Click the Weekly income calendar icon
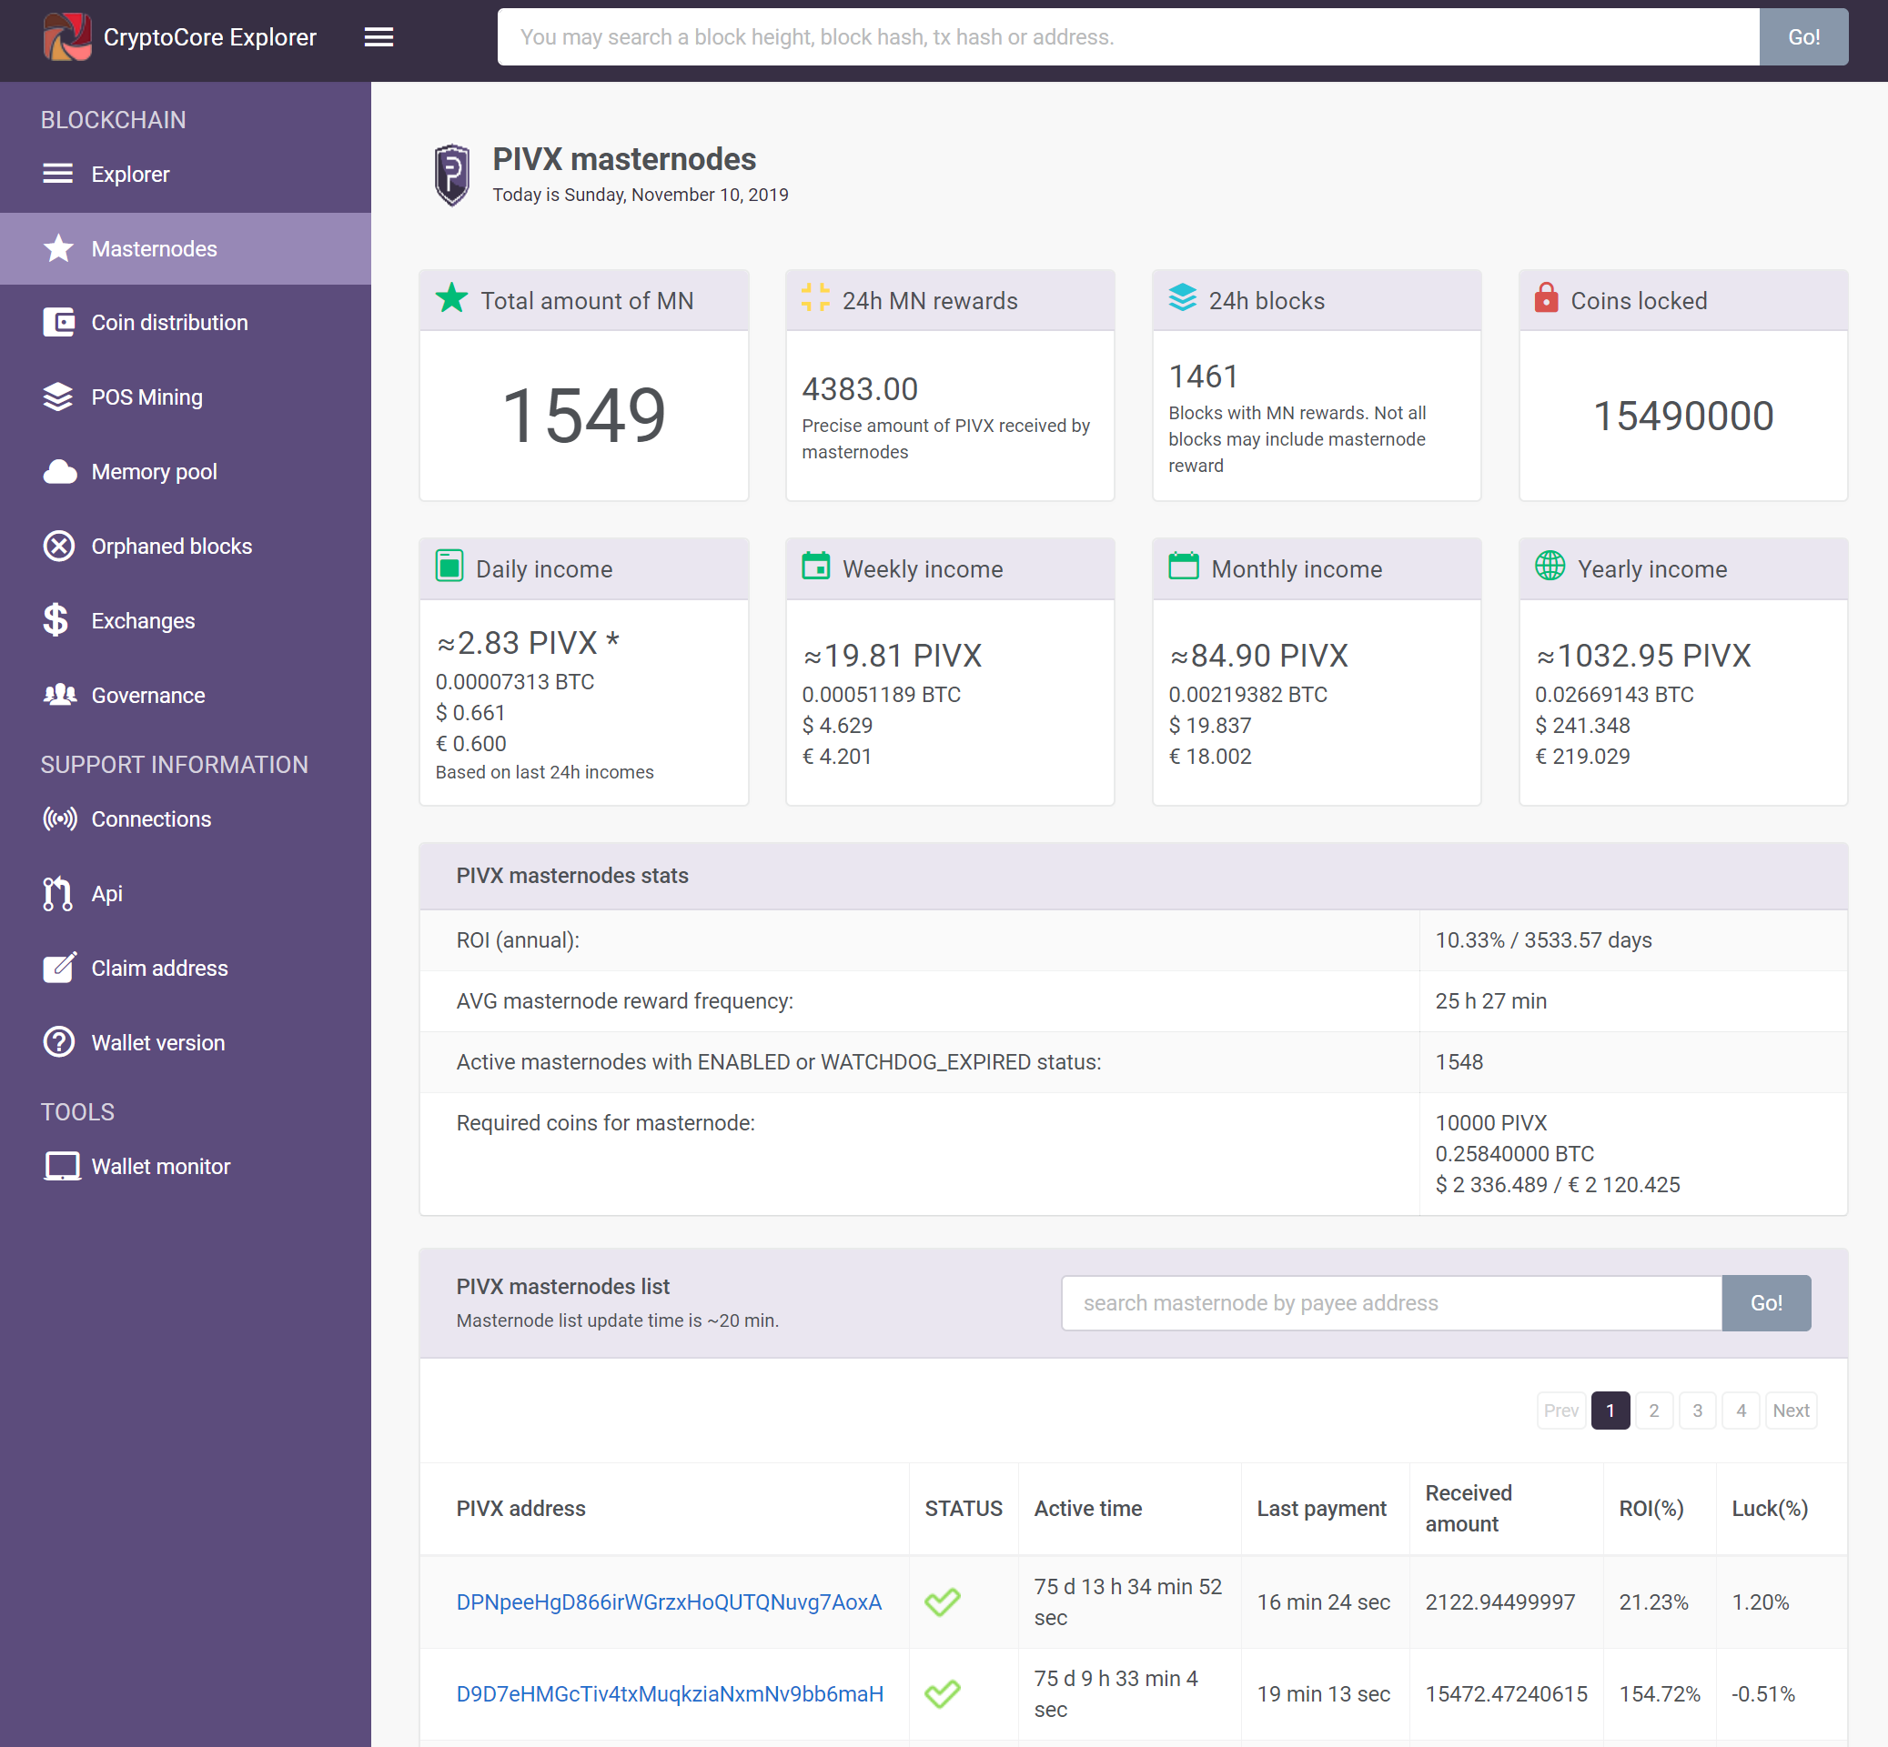 point(815,566)
